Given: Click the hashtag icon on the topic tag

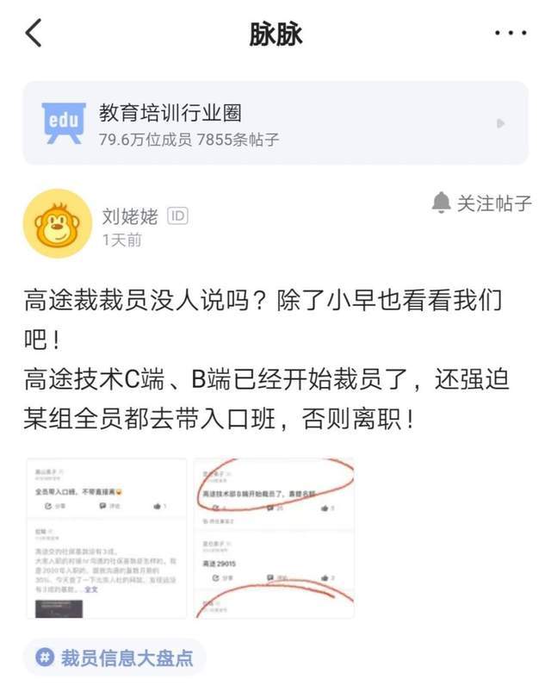Looking at the screenshot, I should 45,657.
